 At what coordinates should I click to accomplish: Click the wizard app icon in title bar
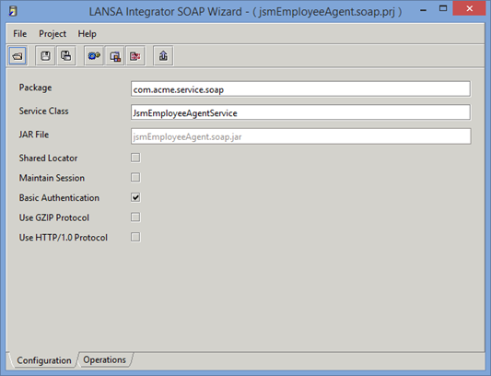coord(13,11)
